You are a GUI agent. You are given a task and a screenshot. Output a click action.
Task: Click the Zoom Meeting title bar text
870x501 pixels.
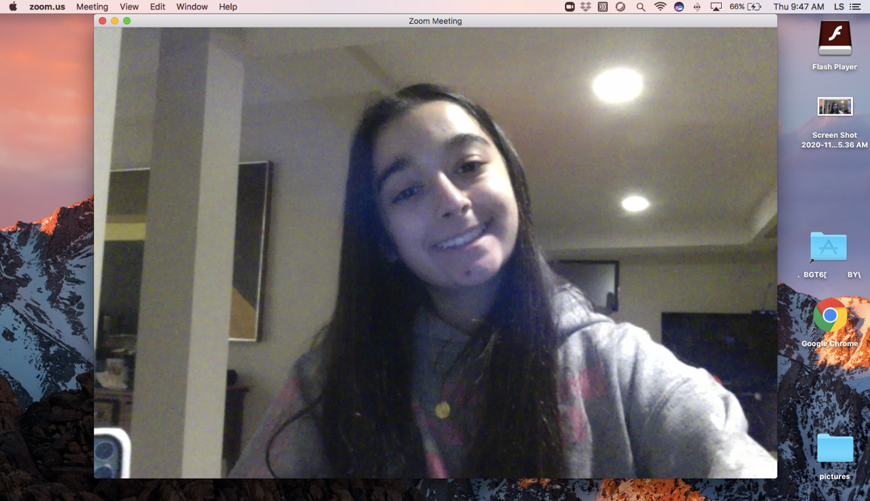pyautogui.click(x=435, y=21)
